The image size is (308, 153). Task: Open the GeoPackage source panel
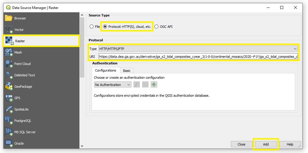41,87
